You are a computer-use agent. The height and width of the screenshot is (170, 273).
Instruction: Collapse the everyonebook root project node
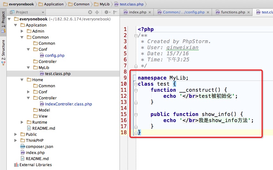pos(9,19)
